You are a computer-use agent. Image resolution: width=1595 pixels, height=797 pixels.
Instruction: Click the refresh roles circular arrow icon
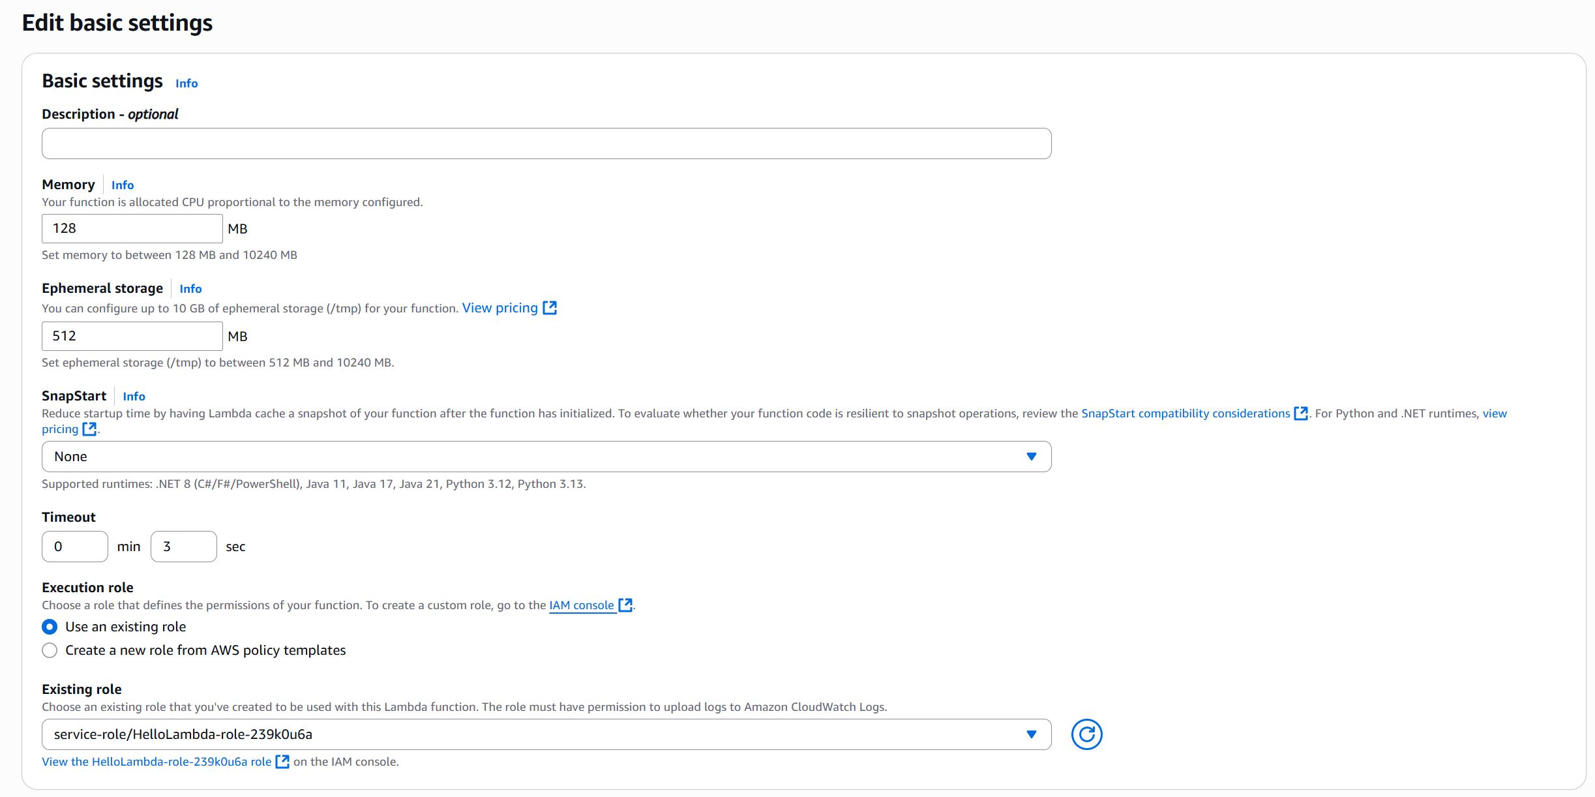coord(1086,734)
